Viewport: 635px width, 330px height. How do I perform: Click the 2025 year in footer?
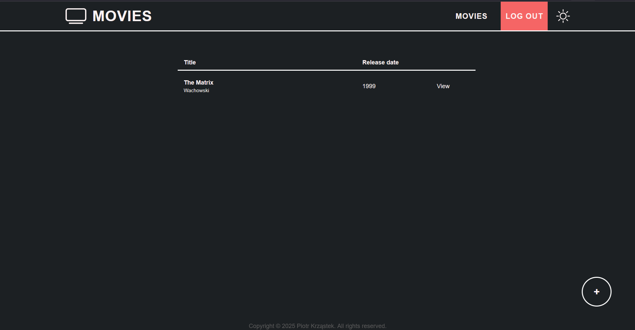tap(288, 326)
